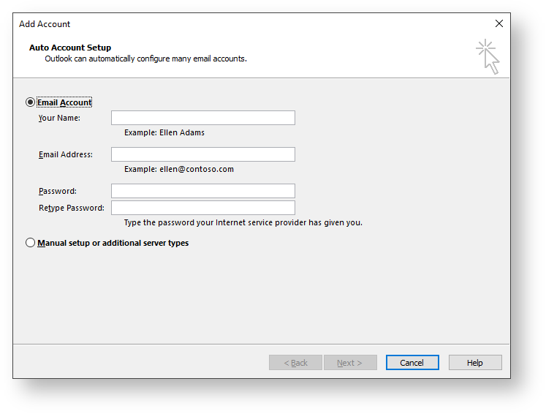Viewport: 546px width, 414px height.
Task: Click the cursor wizard icon in header
Action: point(488,57)
